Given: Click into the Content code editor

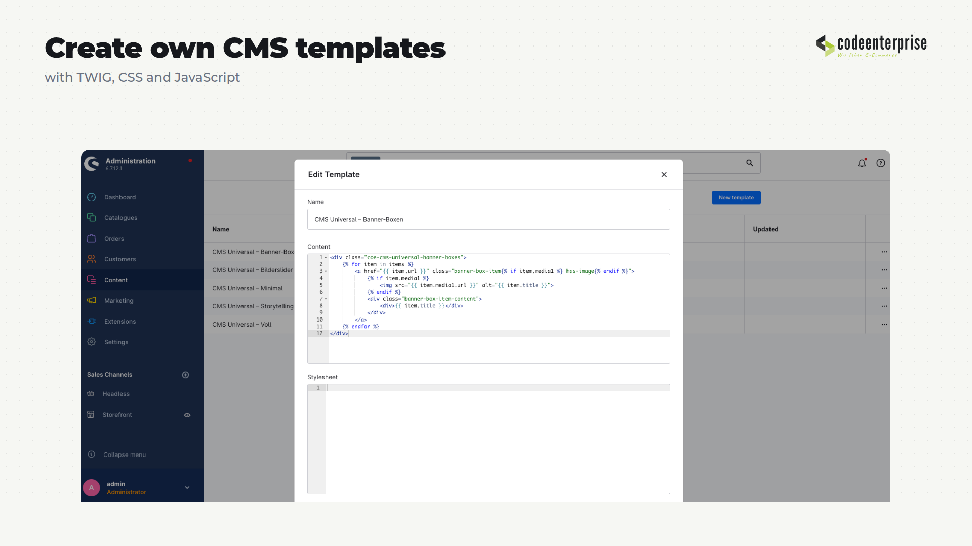Looking at the screenshot, I should pos(489,309).
